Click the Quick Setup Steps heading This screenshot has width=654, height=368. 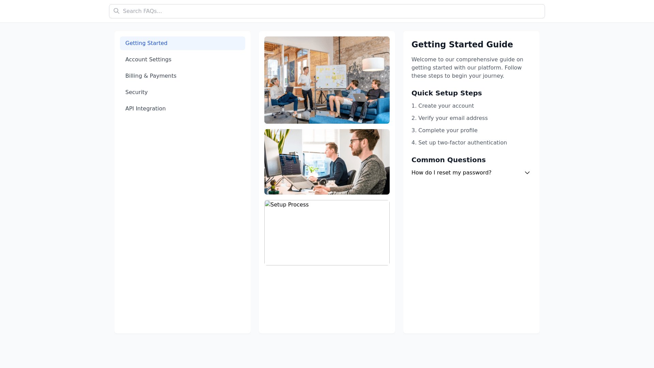coord(446,93)
